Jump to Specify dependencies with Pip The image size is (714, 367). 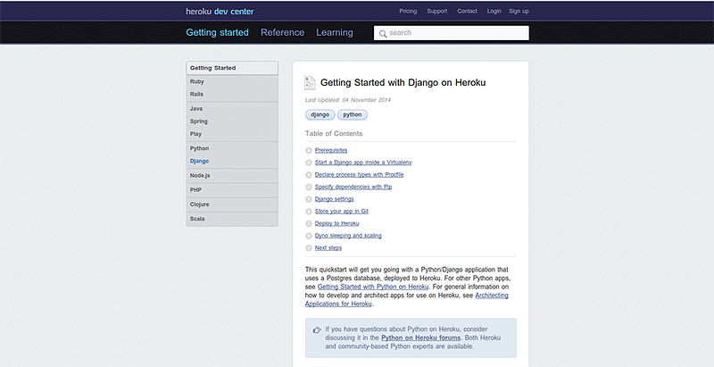point(353,188)
